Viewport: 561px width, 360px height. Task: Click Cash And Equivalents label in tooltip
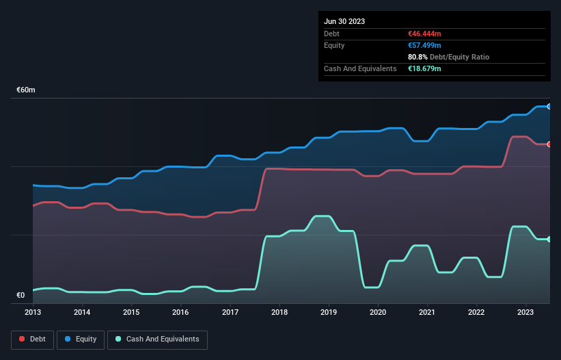pos(360,68)
